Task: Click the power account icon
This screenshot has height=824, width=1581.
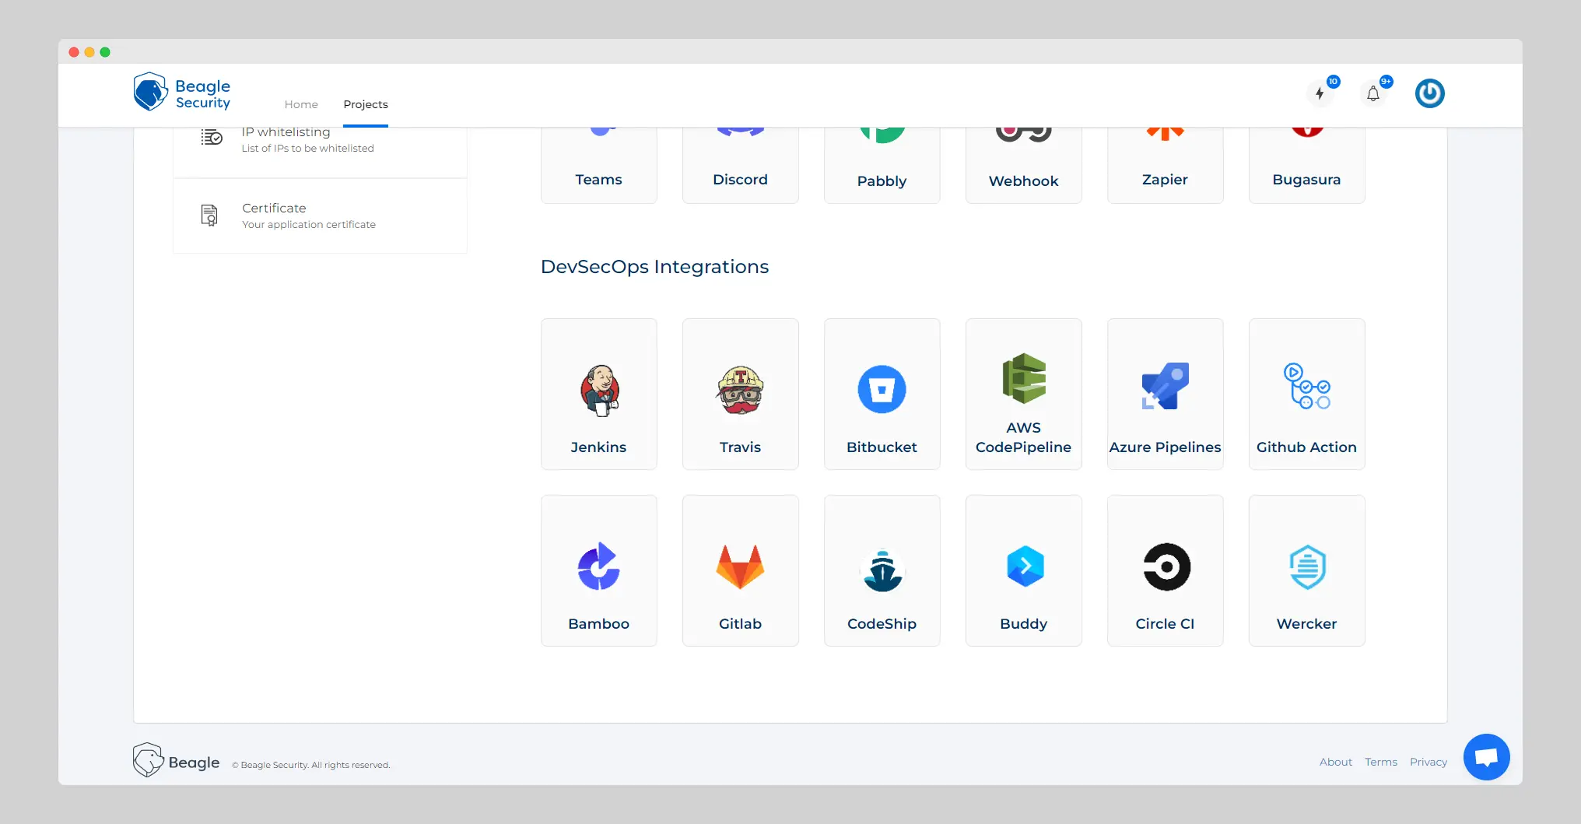Action: tap(1429, 93)
